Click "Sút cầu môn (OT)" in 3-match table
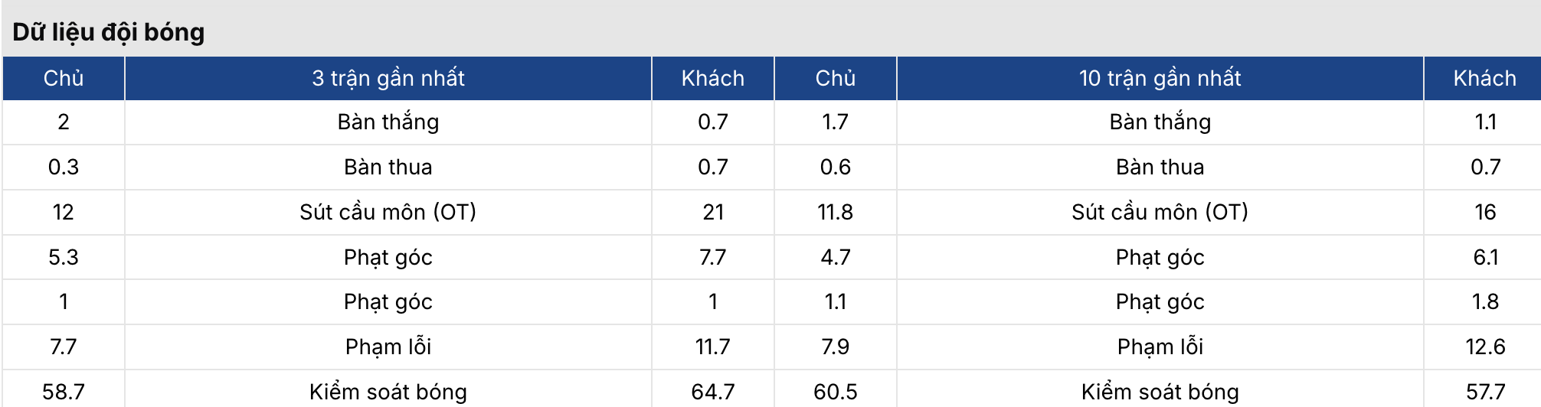Viewport: 1541px width, 407px height. (388, 212)
